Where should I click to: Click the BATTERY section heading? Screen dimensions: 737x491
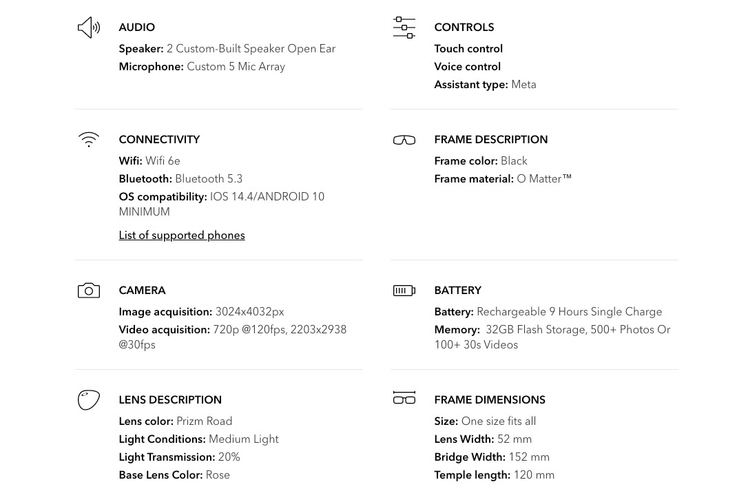click(x=457, y=291)
